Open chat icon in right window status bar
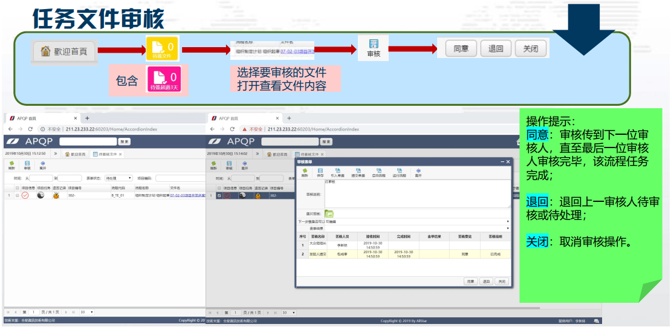The image size is (671, 327). [x=597, y=320]
